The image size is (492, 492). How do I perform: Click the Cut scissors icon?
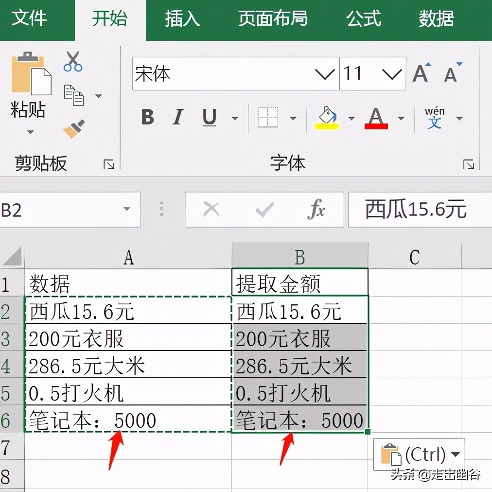(73, 61)
